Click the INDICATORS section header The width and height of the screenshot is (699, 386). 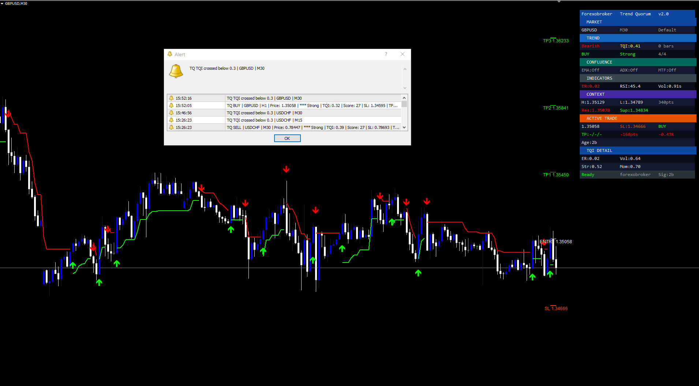tap(638, 78)
